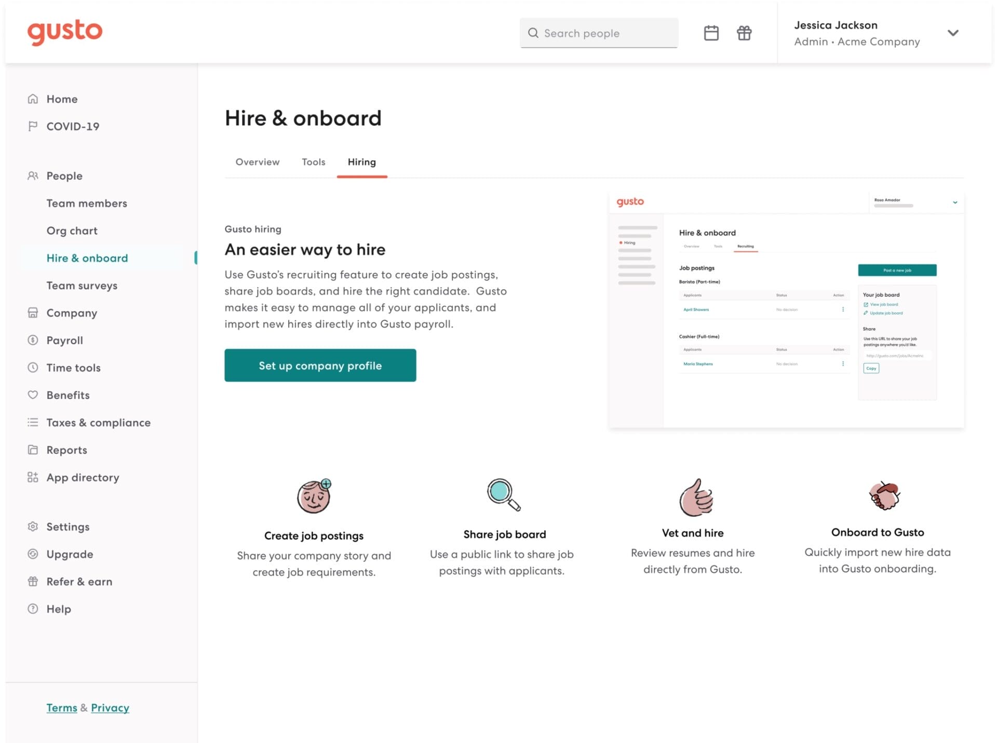This screenshot has height=743, width=997.
Task: Select the Overview tab
Action: tap(257, 162)
